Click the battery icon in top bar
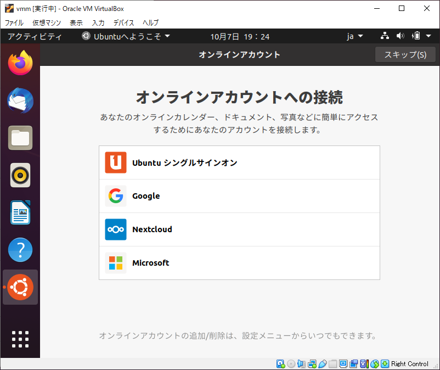This screenshot has width=440, height=370. point(416,36)
